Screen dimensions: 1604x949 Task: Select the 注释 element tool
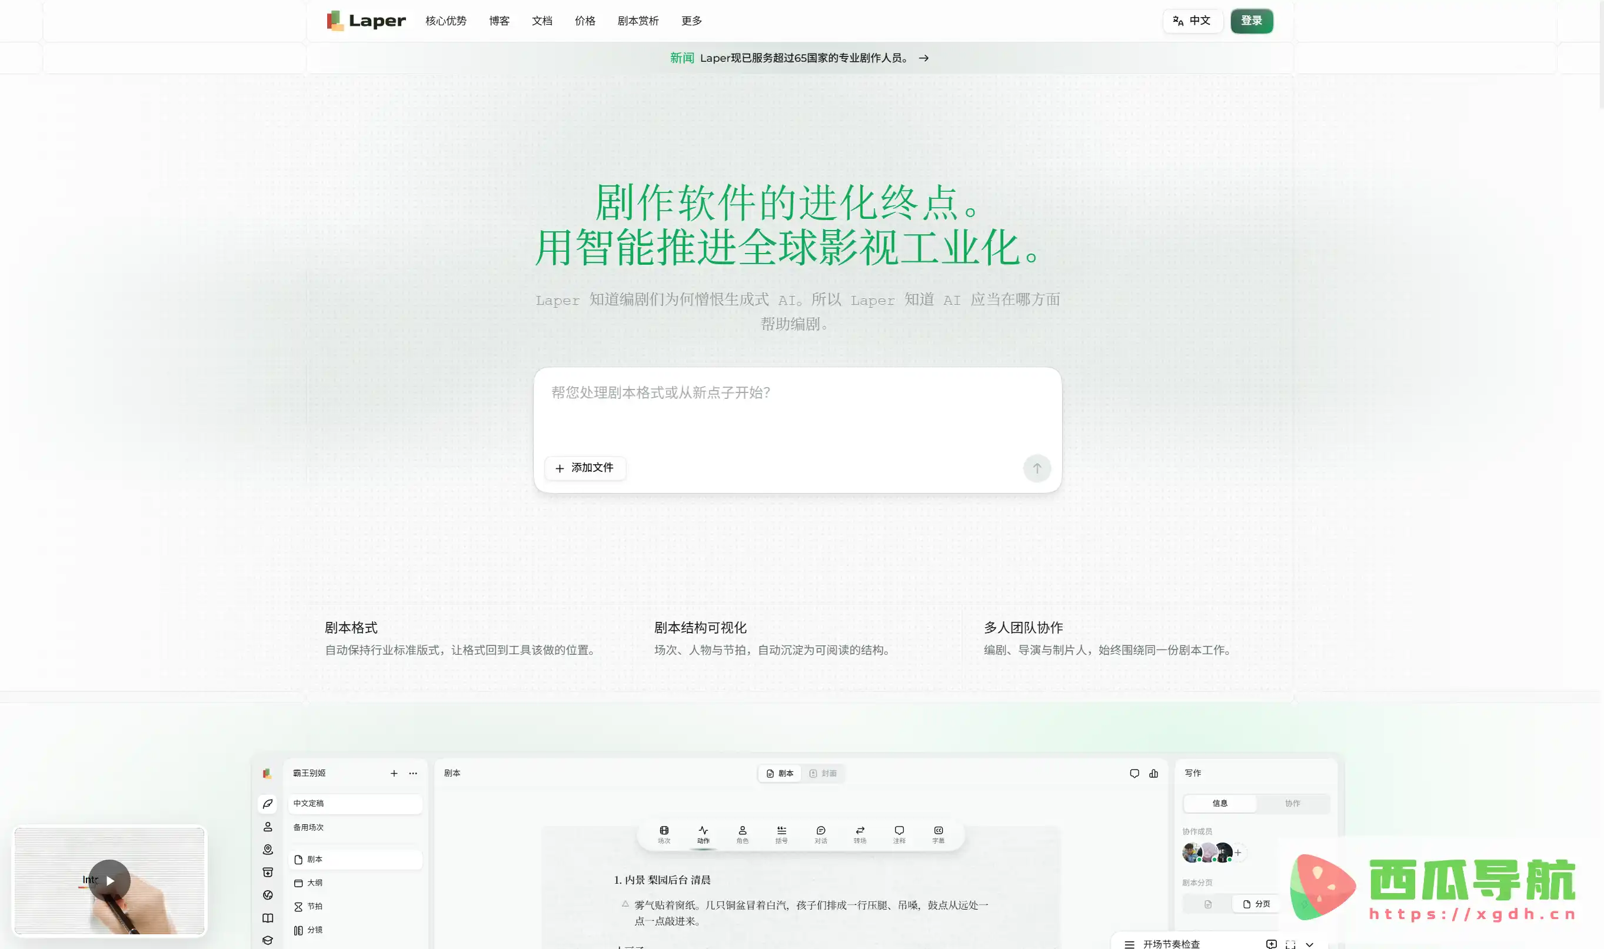pos(898,834)
